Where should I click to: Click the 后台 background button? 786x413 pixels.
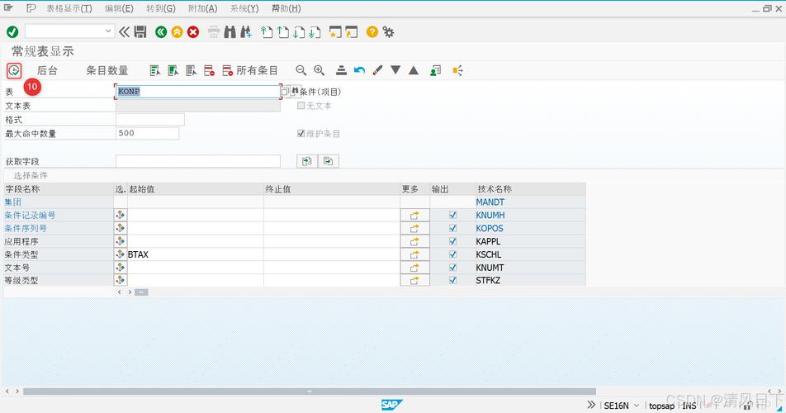(47, 70)
